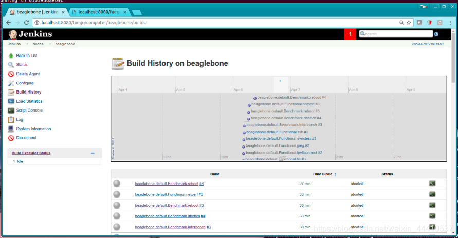Click the beaglebone breadcrumb item
This screenshot has height=238, width=458.
pos(65,44)
